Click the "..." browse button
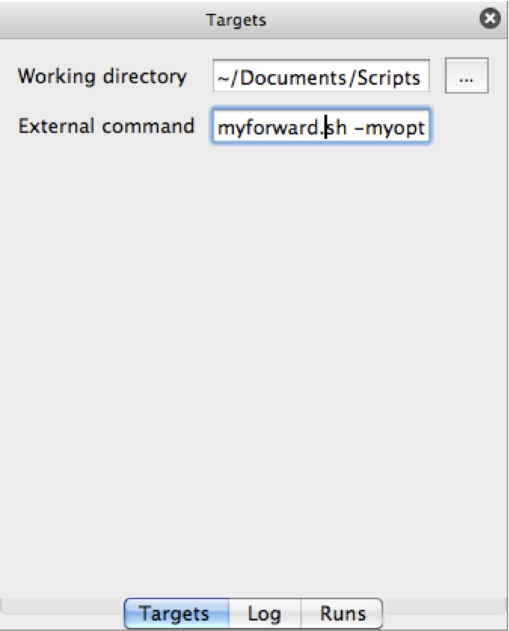The width and height of the screenshot is (509, 631). 466,78
